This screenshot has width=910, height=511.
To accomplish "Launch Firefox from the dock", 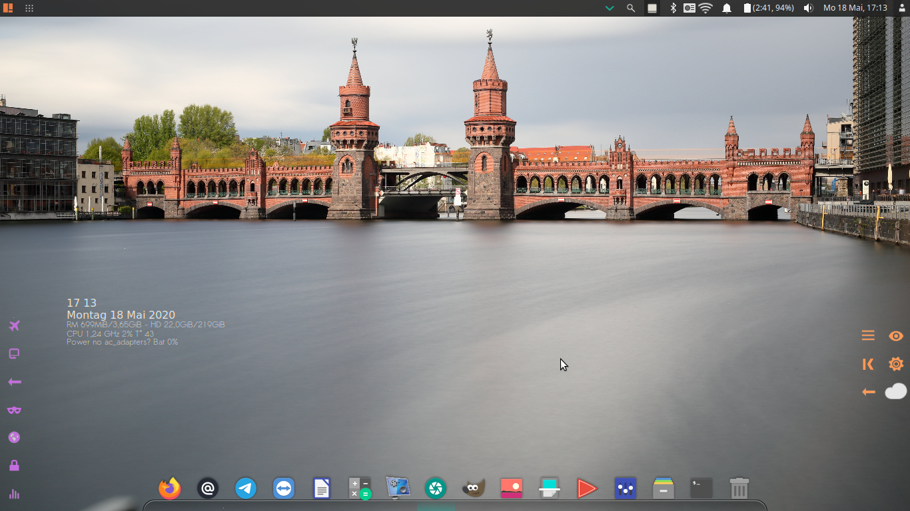I will [x=169, y=488].
